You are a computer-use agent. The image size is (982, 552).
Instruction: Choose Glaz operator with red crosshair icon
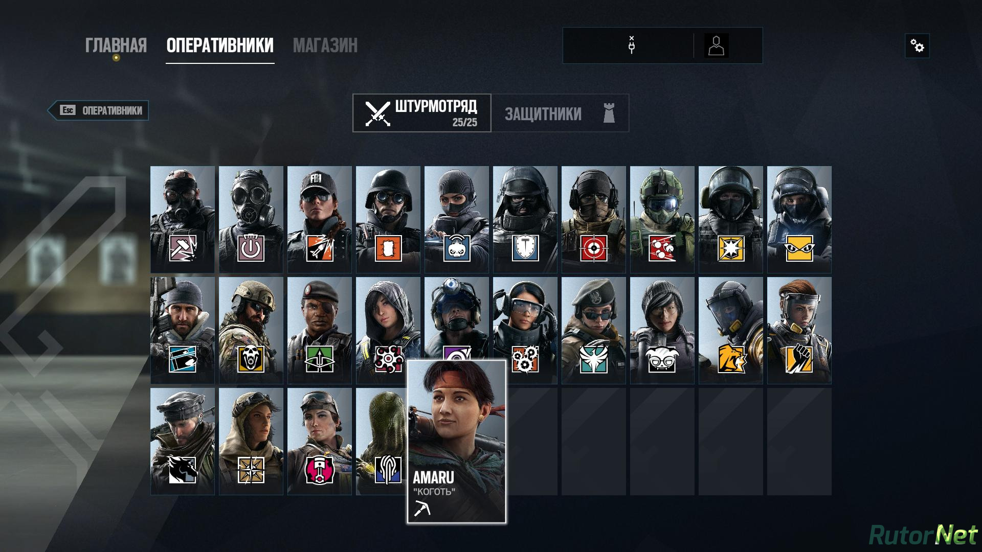point(594,219)
